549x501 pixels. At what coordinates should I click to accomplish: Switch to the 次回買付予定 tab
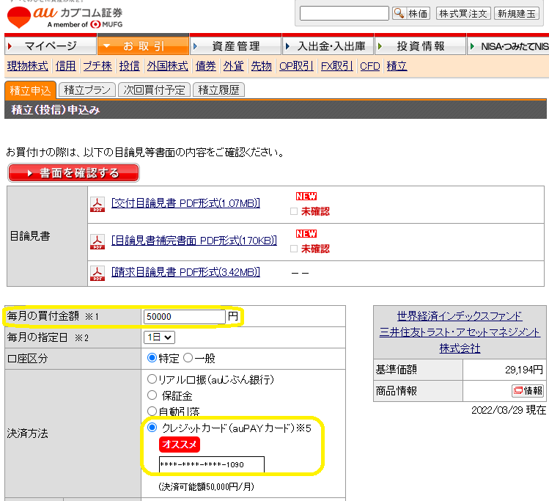154,90
